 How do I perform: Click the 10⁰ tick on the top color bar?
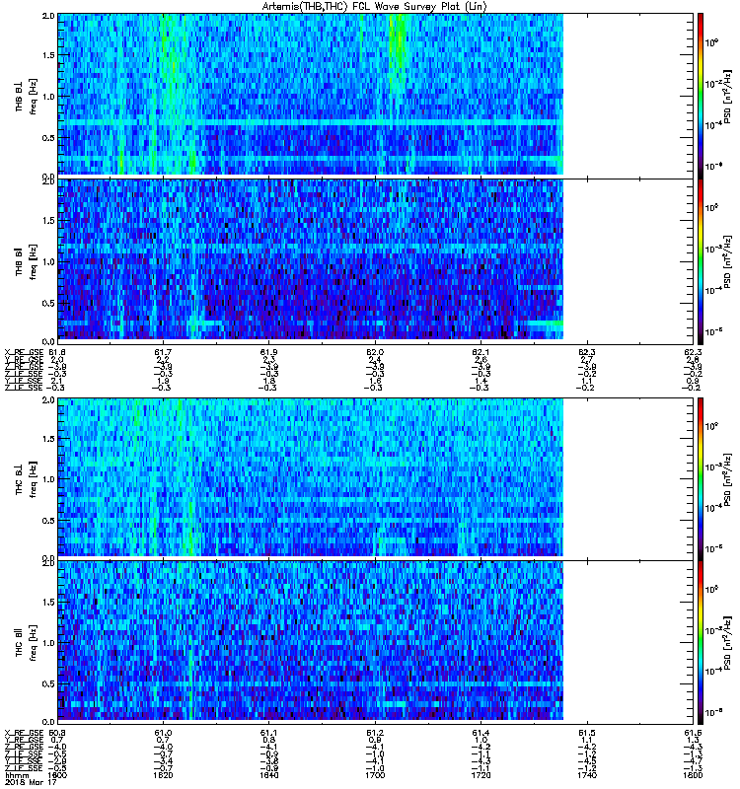(x=711, y=42)
